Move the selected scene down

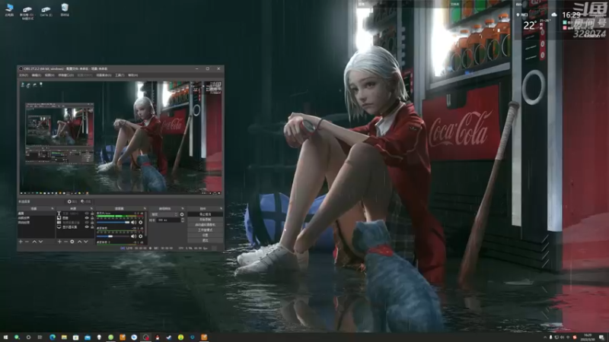tap(41, 242)
